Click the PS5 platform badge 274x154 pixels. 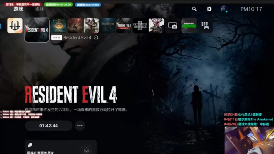click(x=57, y=38)
